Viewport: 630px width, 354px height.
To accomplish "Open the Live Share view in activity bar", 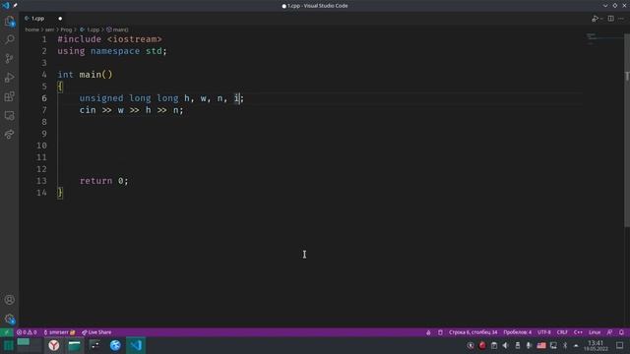I will [9, 135].
